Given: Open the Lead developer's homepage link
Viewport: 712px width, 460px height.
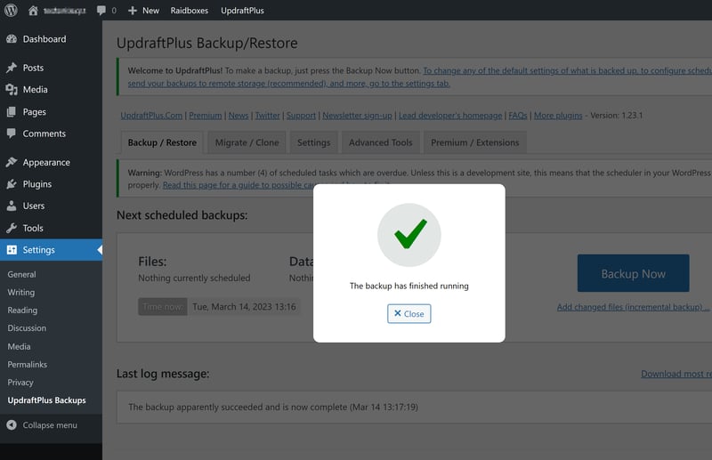Looking at the screenshot, I should pyautogui.click(x=450, y=116).
